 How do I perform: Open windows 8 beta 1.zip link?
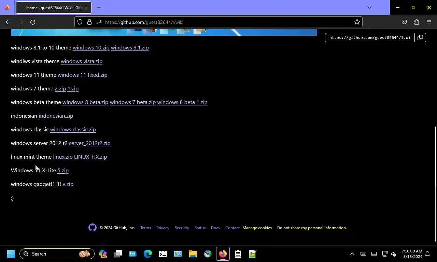click(x=182, y=102)
